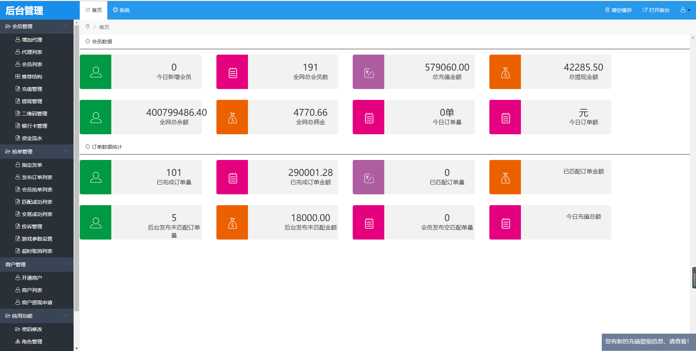696x351 pixels.
Task: Open 充值管理 in the sidebar
Action: click(x=32, y=89)
